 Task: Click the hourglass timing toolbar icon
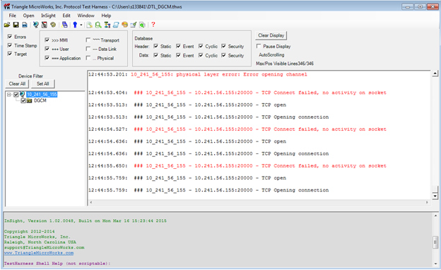[x=107, y=25]
